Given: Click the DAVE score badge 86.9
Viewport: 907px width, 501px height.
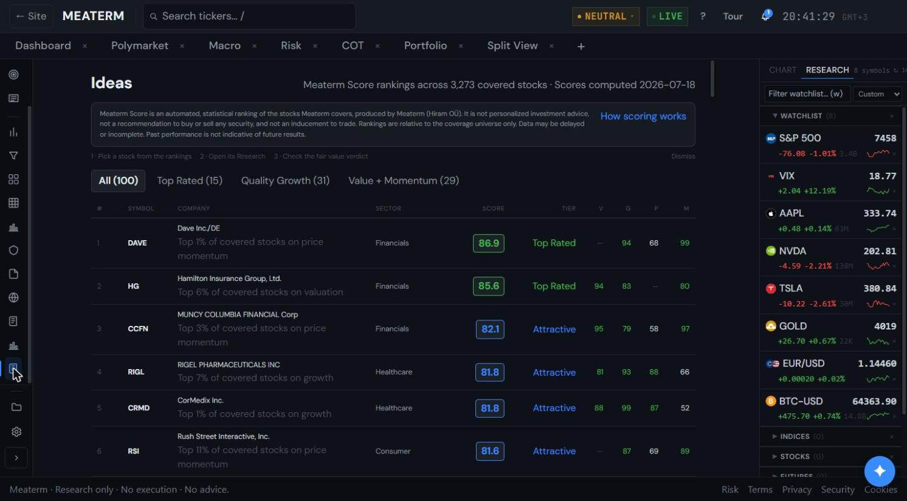Looking at the screenshot, I should click(489, 243).
